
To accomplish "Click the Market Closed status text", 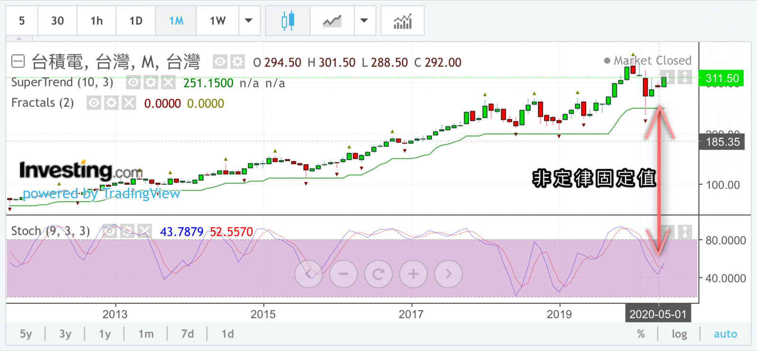I will pos(652,60).
